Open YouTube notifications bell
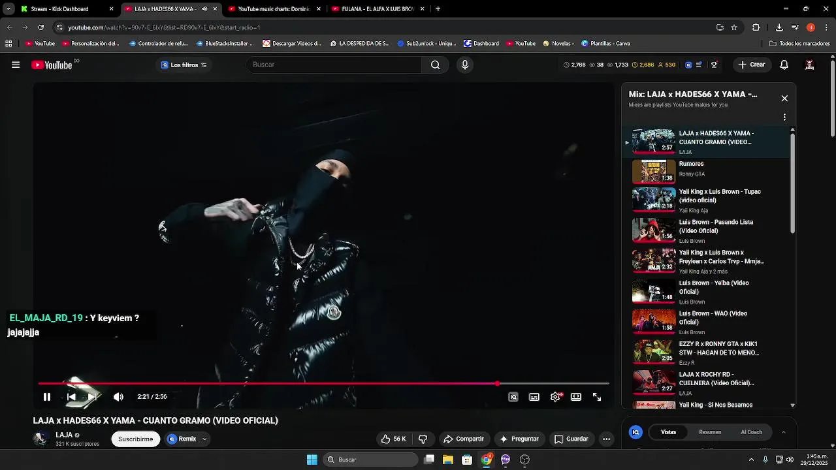The width and height of the screenshot is (836, 470). tap(784, 65)
